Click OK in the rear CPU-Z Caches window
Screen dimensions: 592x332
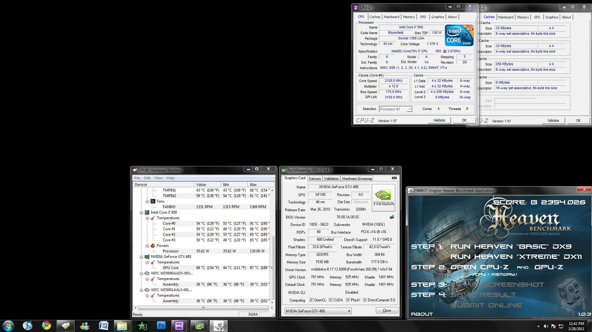pyautogui.click(x=578, y=121)
